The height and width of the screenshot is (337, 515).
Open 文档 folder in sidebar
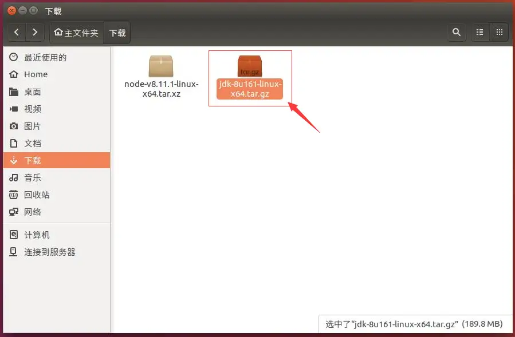click(x=32, y=143)
